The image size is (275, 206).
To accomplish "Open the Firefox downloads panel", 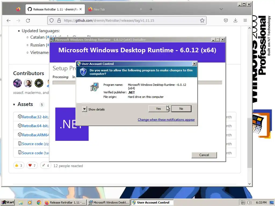I will point(235,20).
